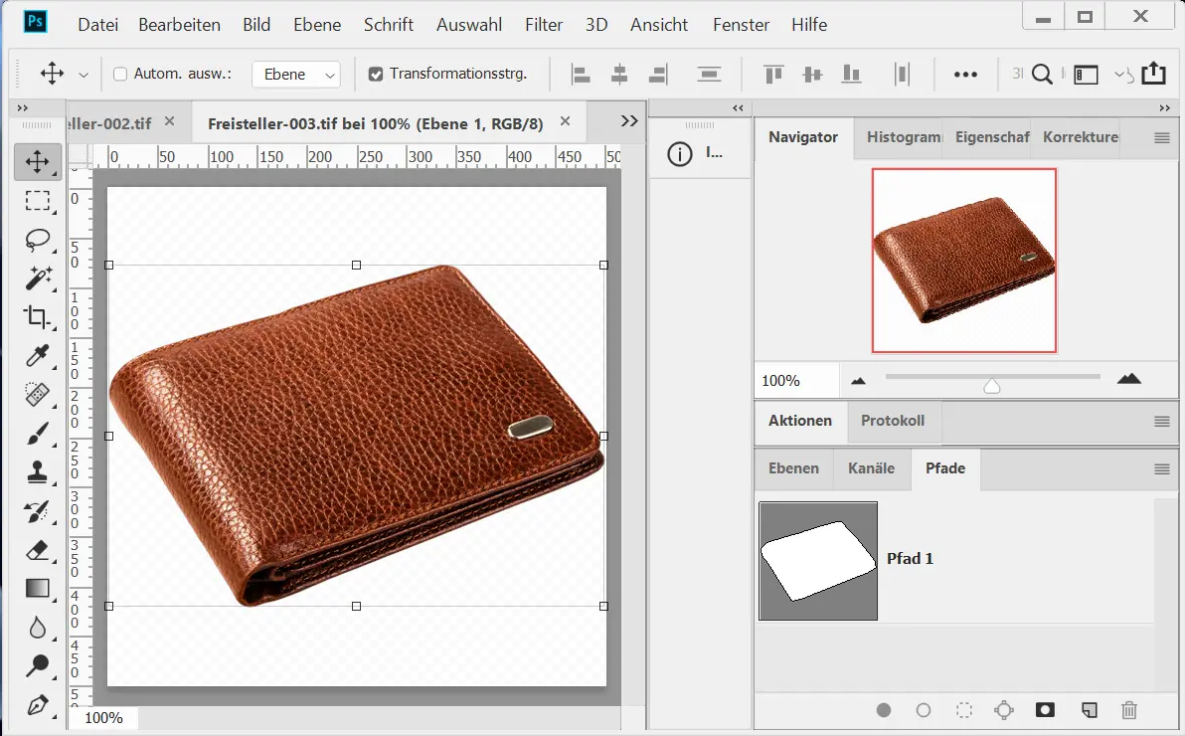Switch to the Protokoll tab
The width and height of the screenshot is (1185, 736).
click(892, 421)
